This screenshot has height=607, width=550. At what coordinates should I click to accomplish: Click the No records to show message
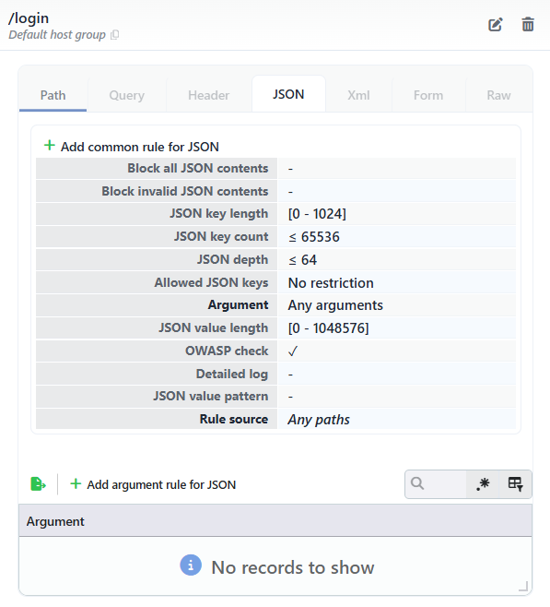[x=293, y=567]
